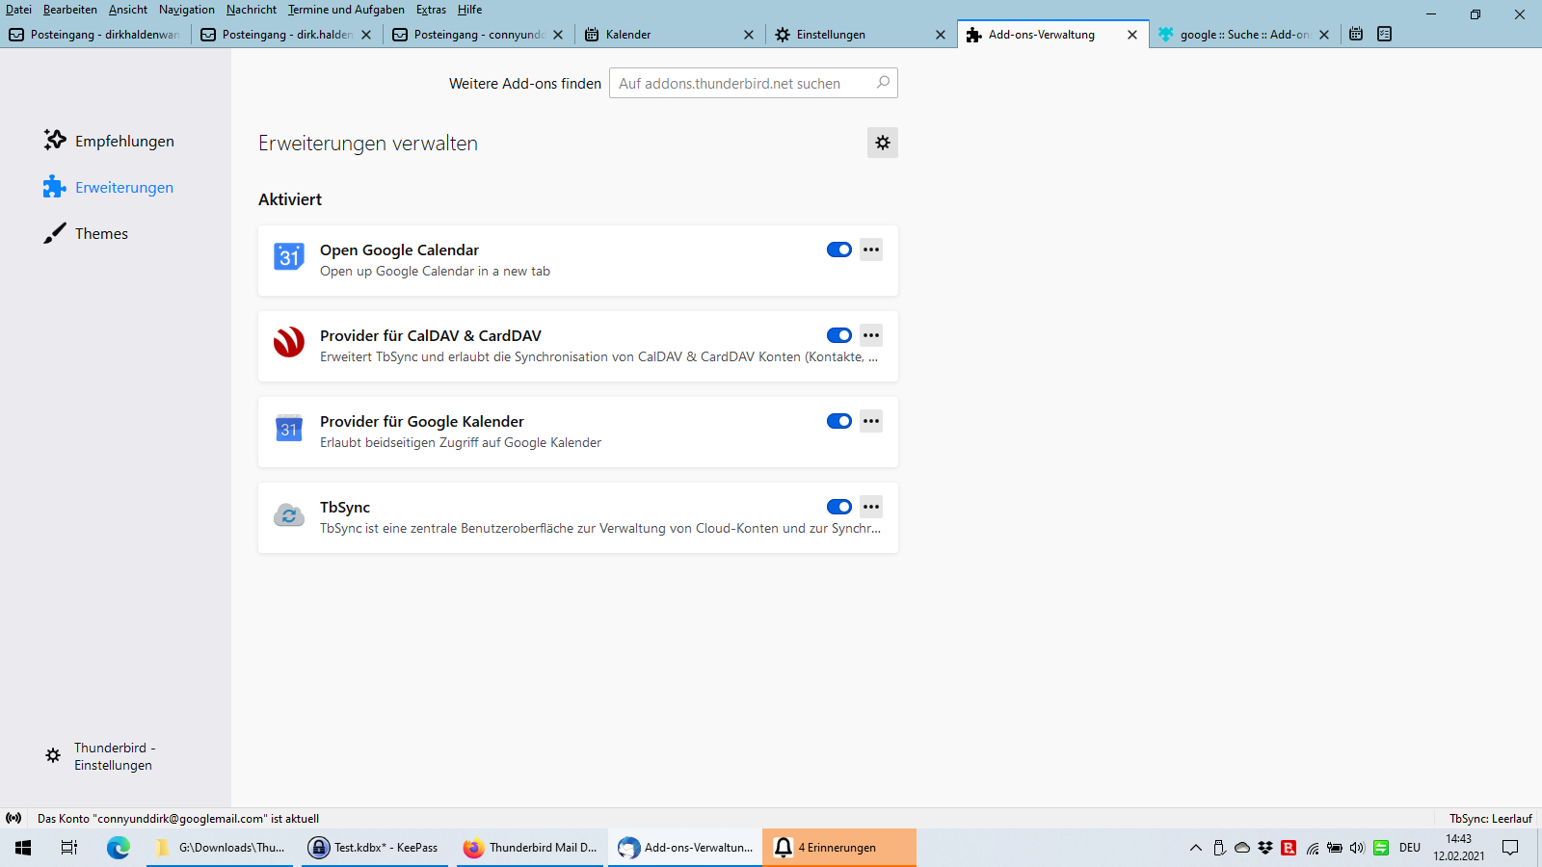Open the 4 Erinnerungen taskbar item
The image size is (1542, 867).
(839, 848)
